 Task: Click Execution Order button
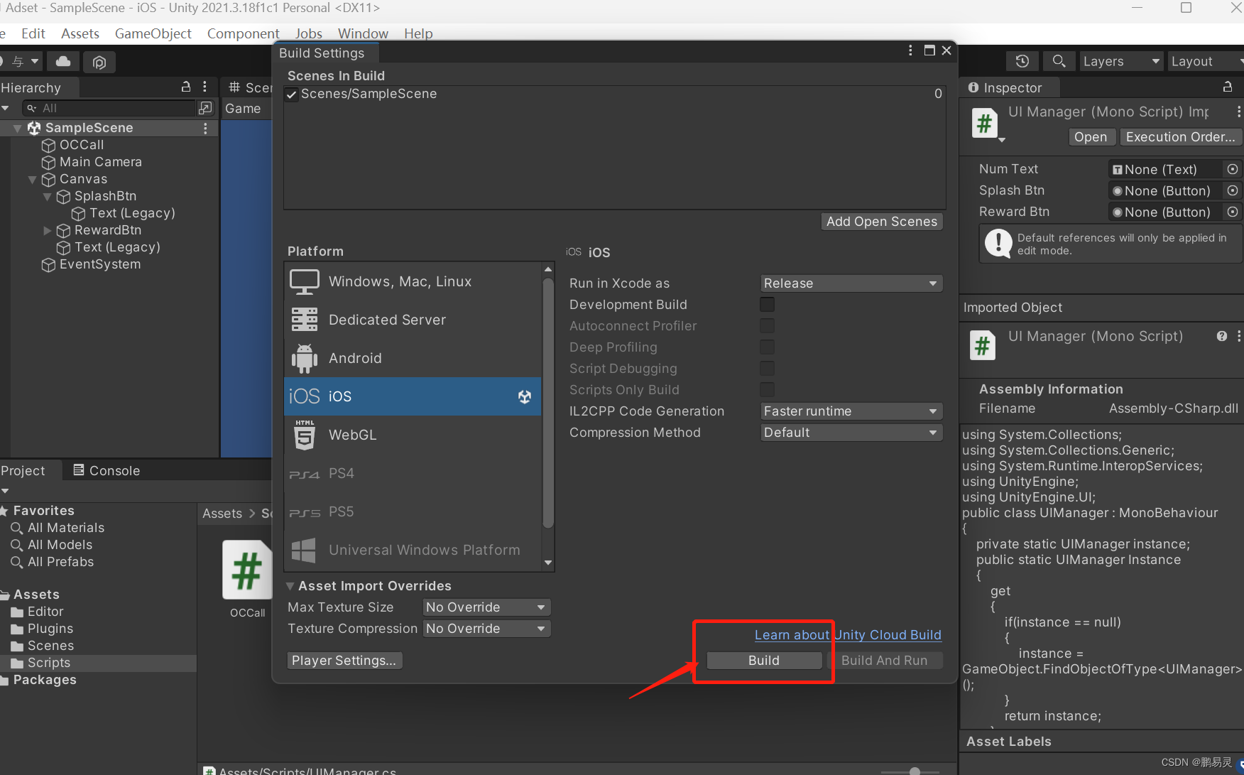pyautogui.click(x=1180, y=137)
